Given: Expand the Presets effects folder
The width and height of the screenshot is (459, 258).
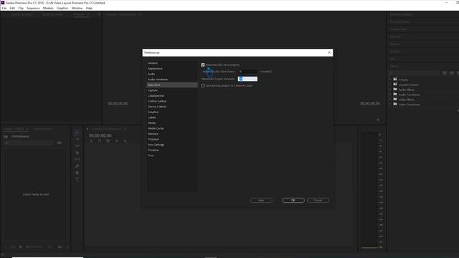Looking at the screenshot, I should tap(390, 80).
